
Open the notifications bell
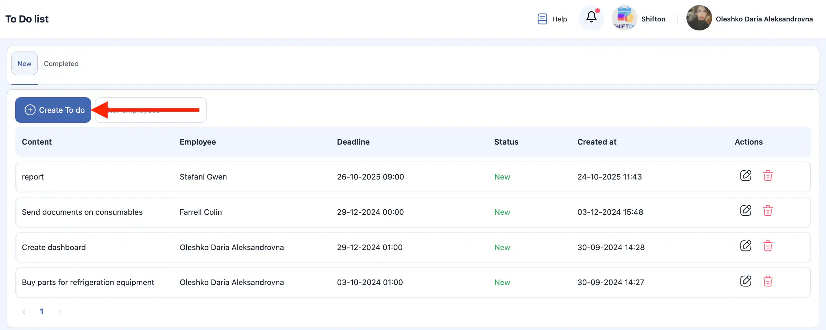[591, 18]
